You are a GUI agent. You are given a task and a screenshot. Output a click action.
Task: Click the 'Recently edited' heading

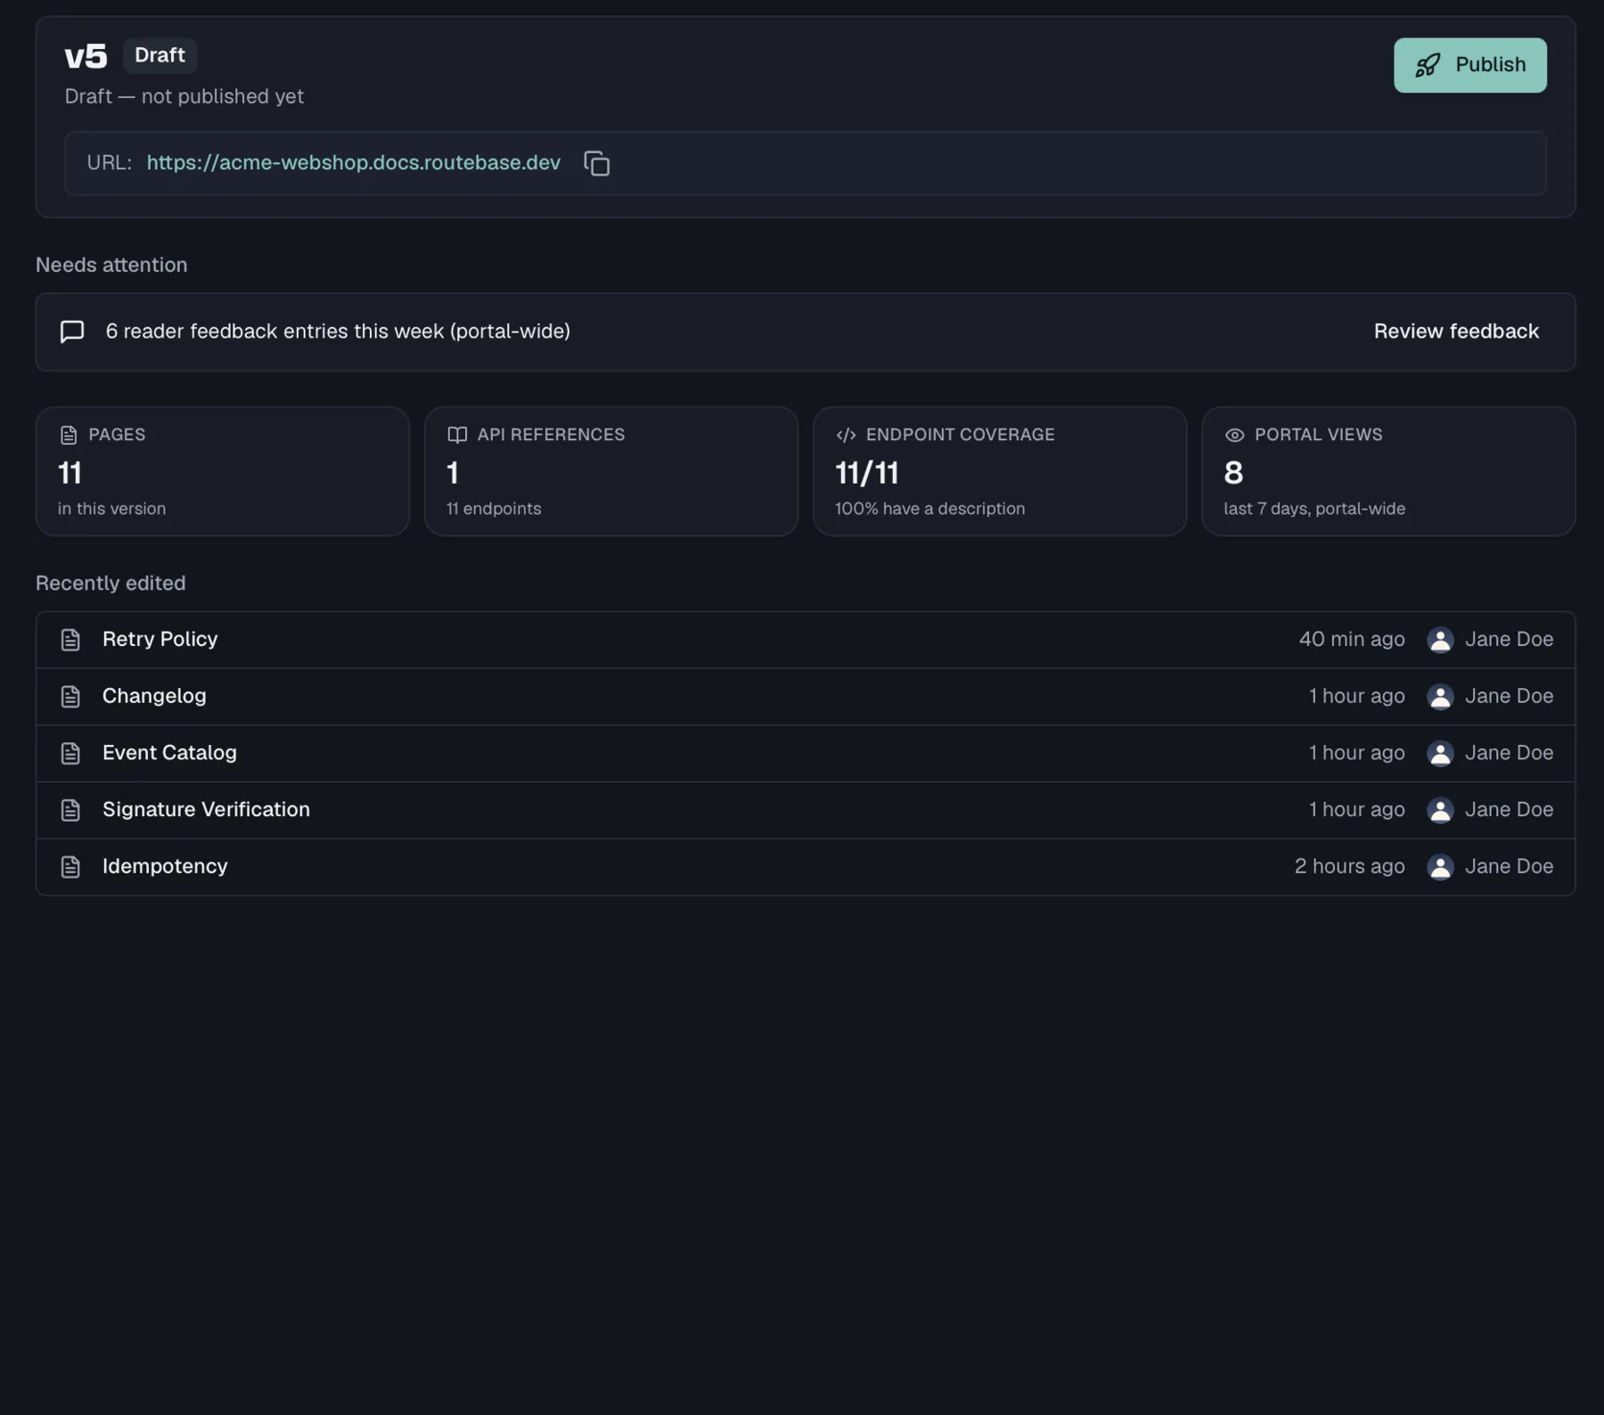point(110,583)
